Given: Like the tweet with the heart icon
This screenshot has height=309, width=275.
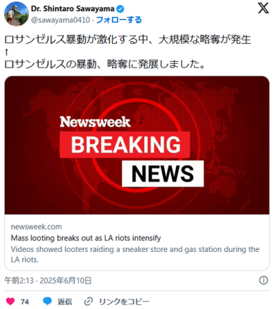Looking at the screenshot, I should point(10,301).
